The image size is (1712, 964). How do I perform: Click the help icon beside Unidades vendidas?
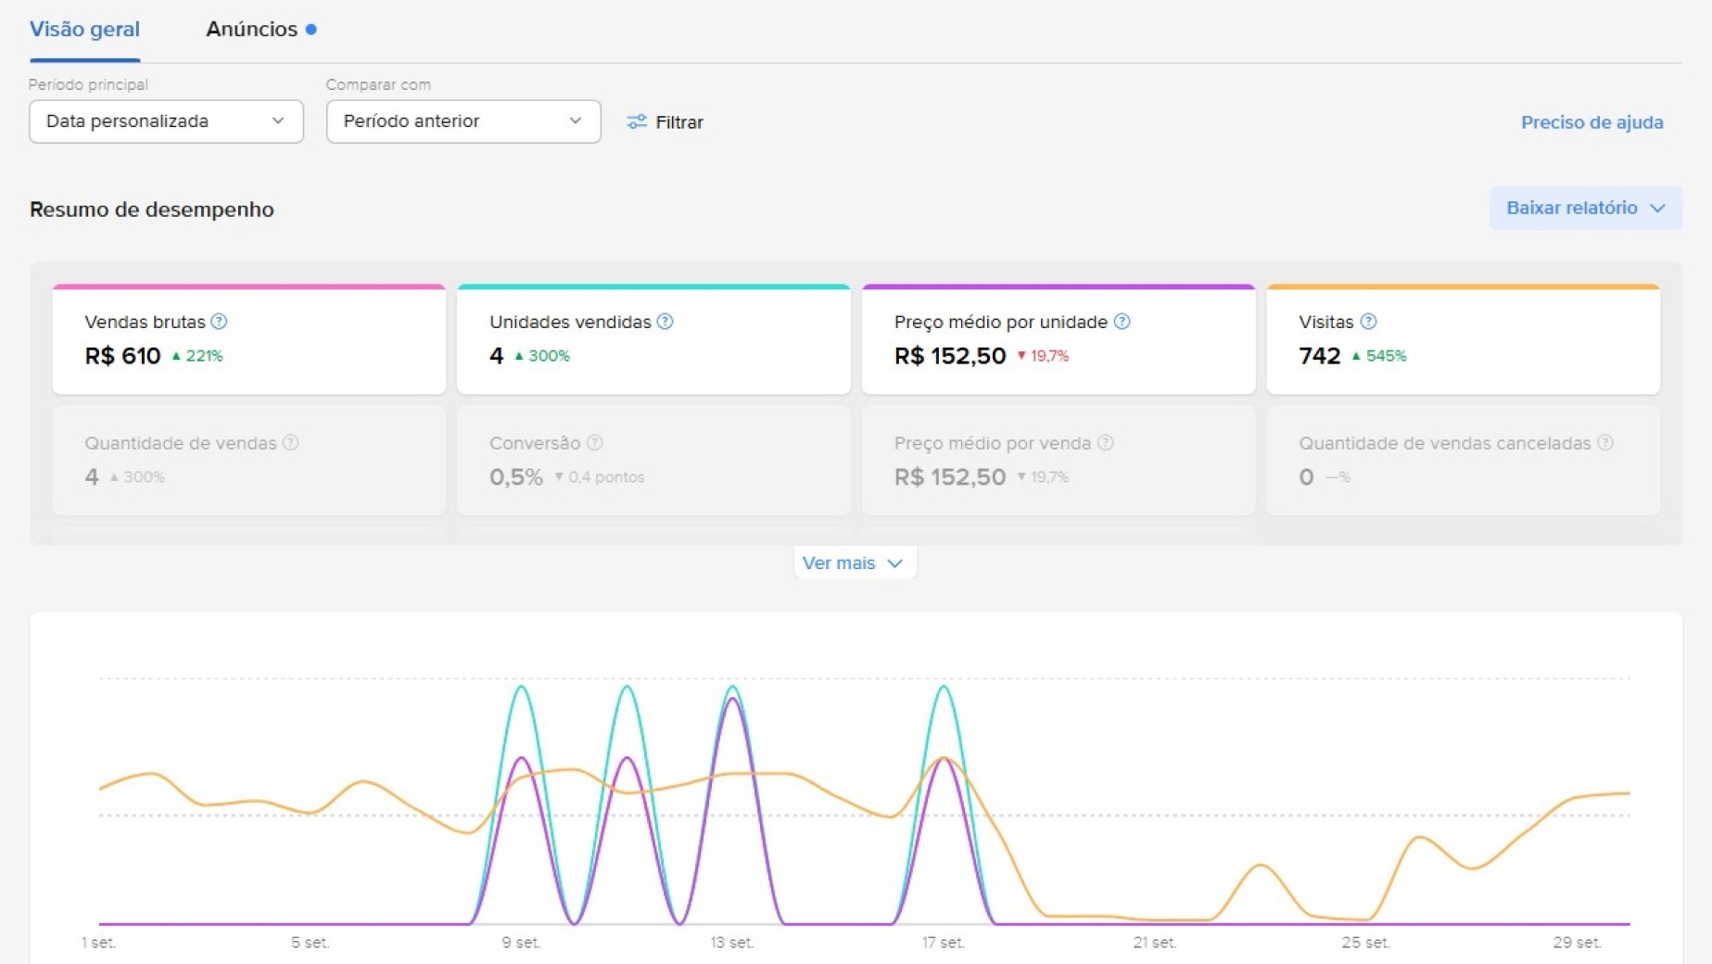point(665,322)
